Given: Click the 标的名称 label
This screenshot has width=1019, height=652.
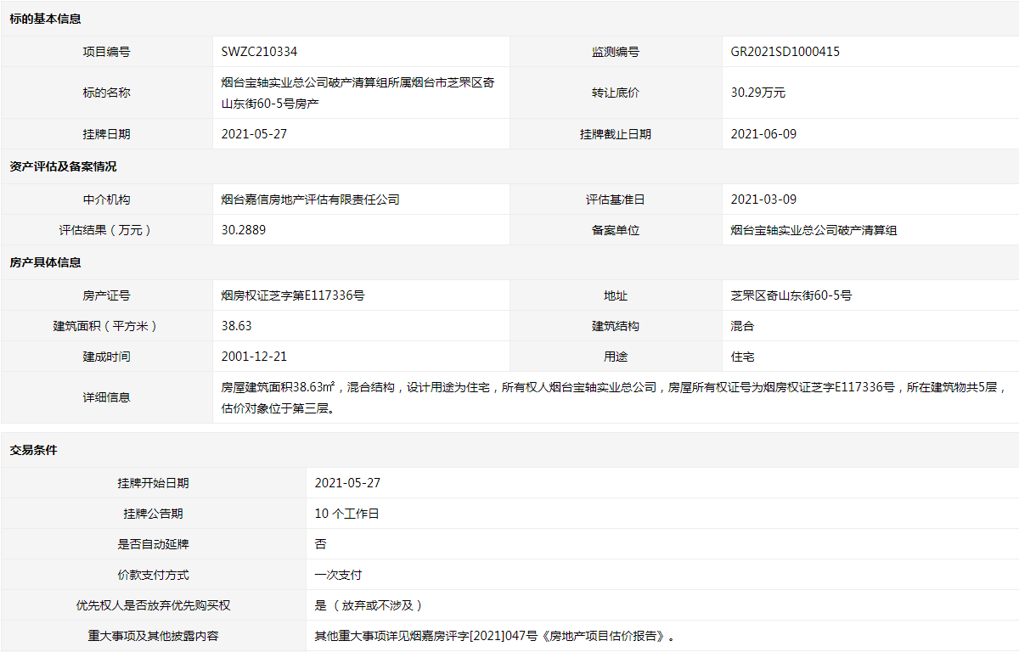Looking at the screenshot, I should click(107, 93).
